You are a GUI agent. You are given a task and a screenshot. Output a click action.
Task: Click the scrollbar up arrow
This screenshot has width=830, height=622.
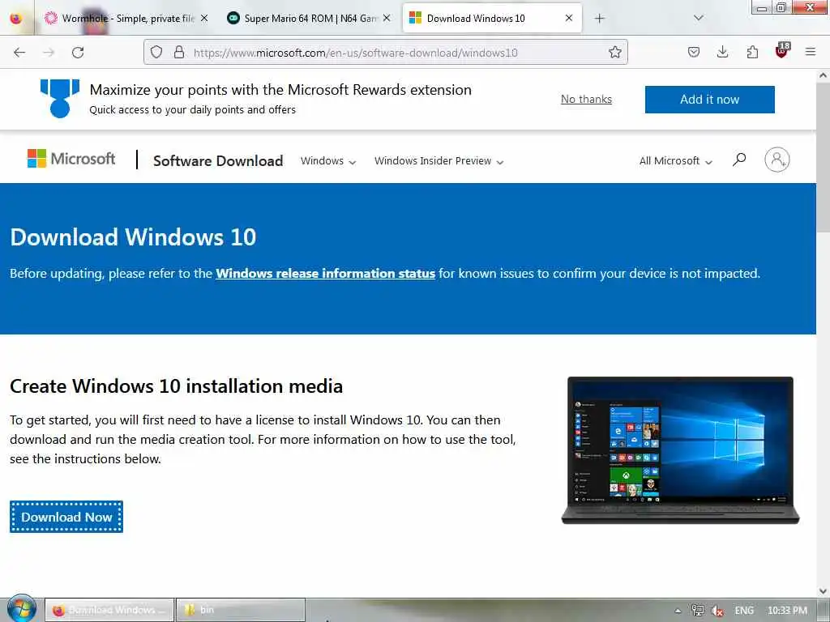(823, 75)
